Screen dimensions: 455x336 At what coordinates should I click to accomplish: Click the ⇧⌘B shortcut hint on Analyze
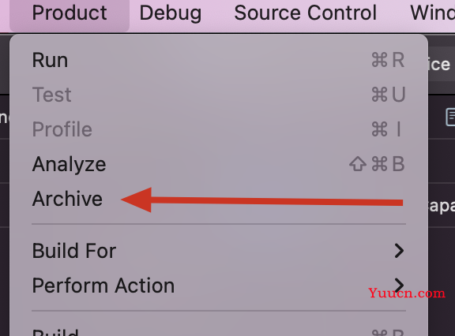point(377,164)
